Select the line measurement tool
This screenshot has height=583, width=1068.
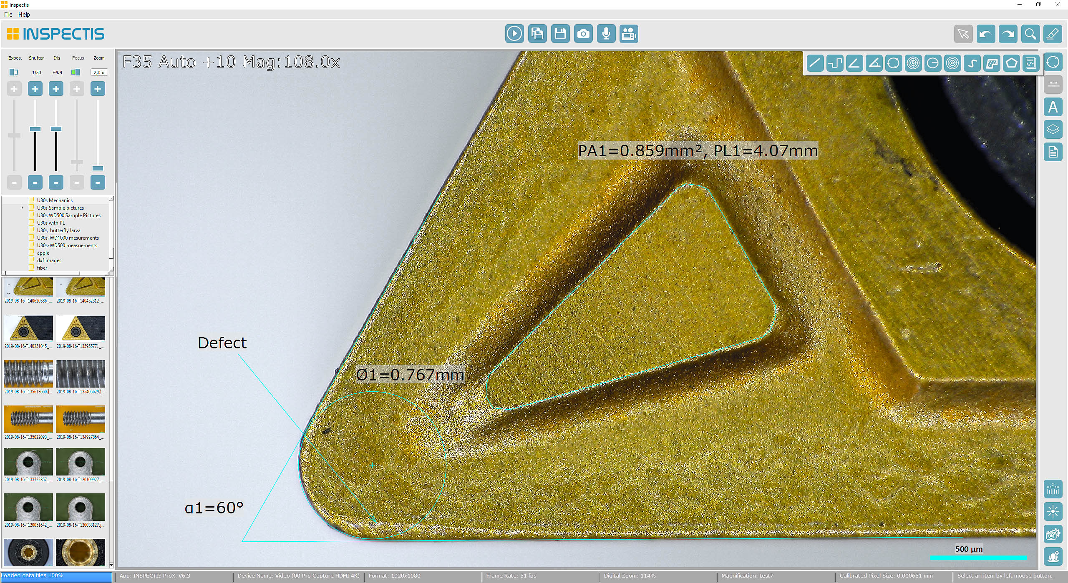click(x=815, y=63)
